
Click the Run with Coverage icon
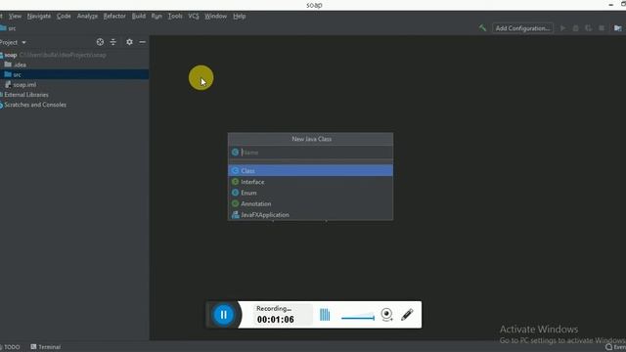(x=589, y=28)
